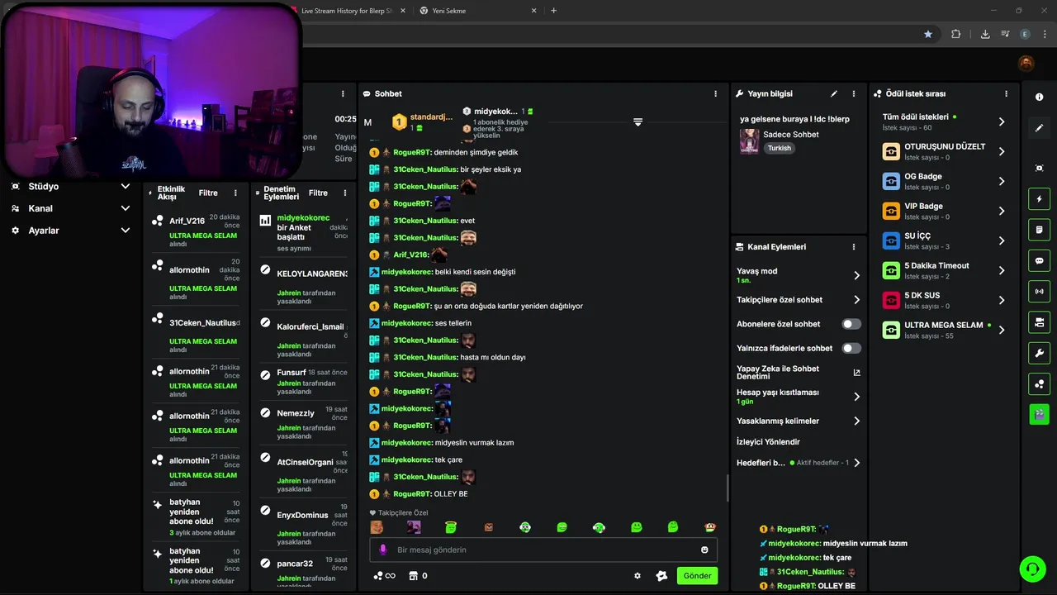Toggle Abonelere özel sohbet switch

pos(851,324)
